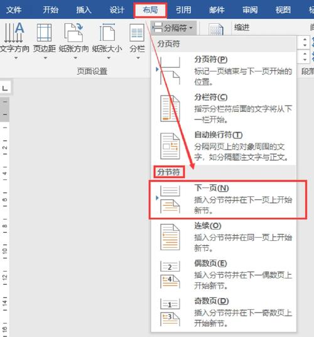
Task: Expand the Columns (分栏) dropdown arrow
Action: point(138,58)
